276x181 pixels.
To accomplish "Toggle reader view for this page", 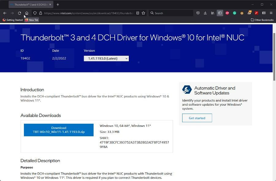I will click(138, 13).
